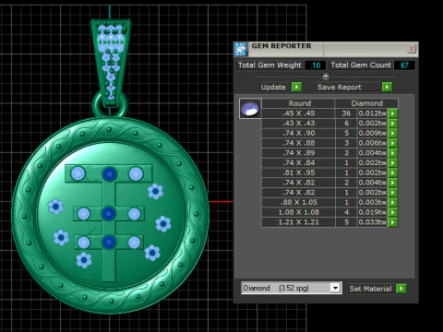The width and height of the screenshot is (443, 332).
Task: Click green arrow in .74 X .84 row
Action: pyautogui.click(x=392, y=162)
